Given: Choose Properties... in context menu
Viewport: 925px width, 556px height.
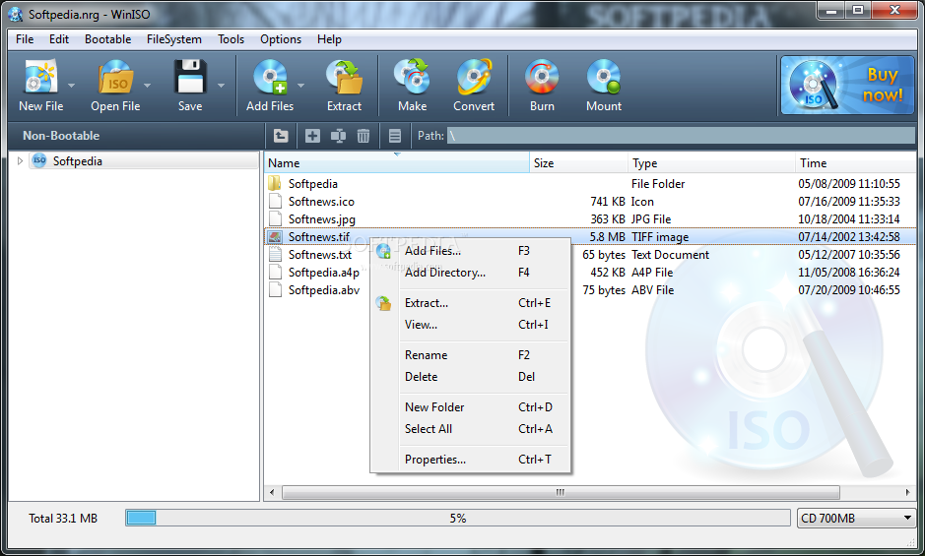Looking at the screenshot, I should click(470, 460).
